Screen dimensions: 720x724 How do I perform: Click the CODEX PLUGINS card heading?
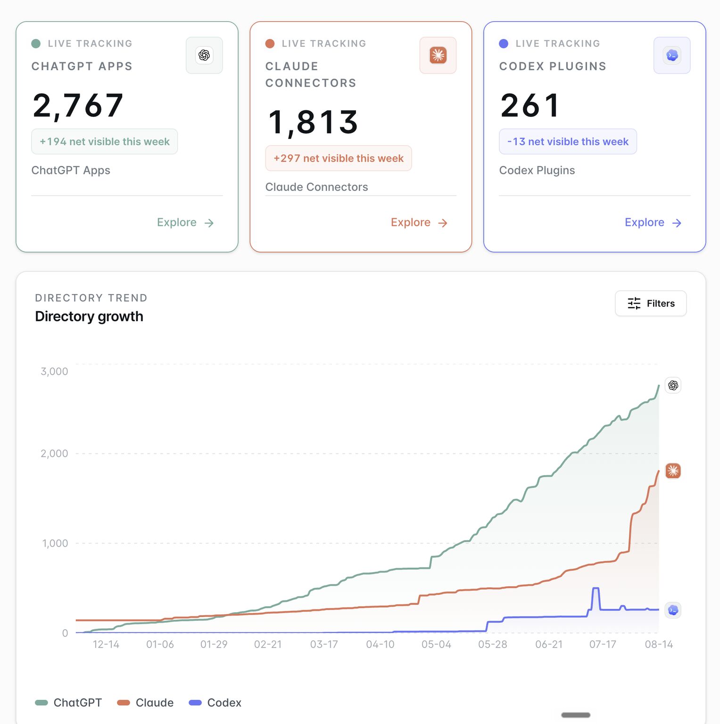[x=553, y=66]
